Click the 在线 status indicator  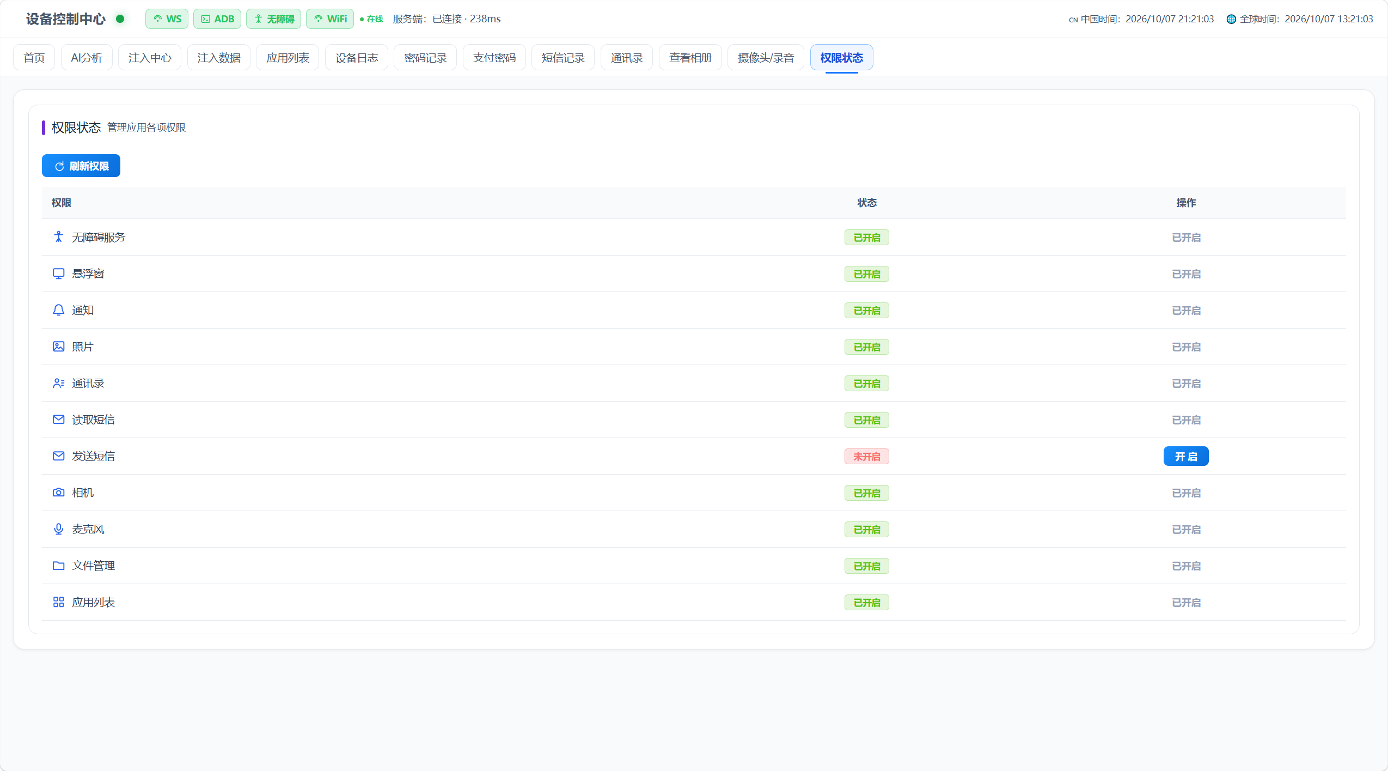[371, 19]
